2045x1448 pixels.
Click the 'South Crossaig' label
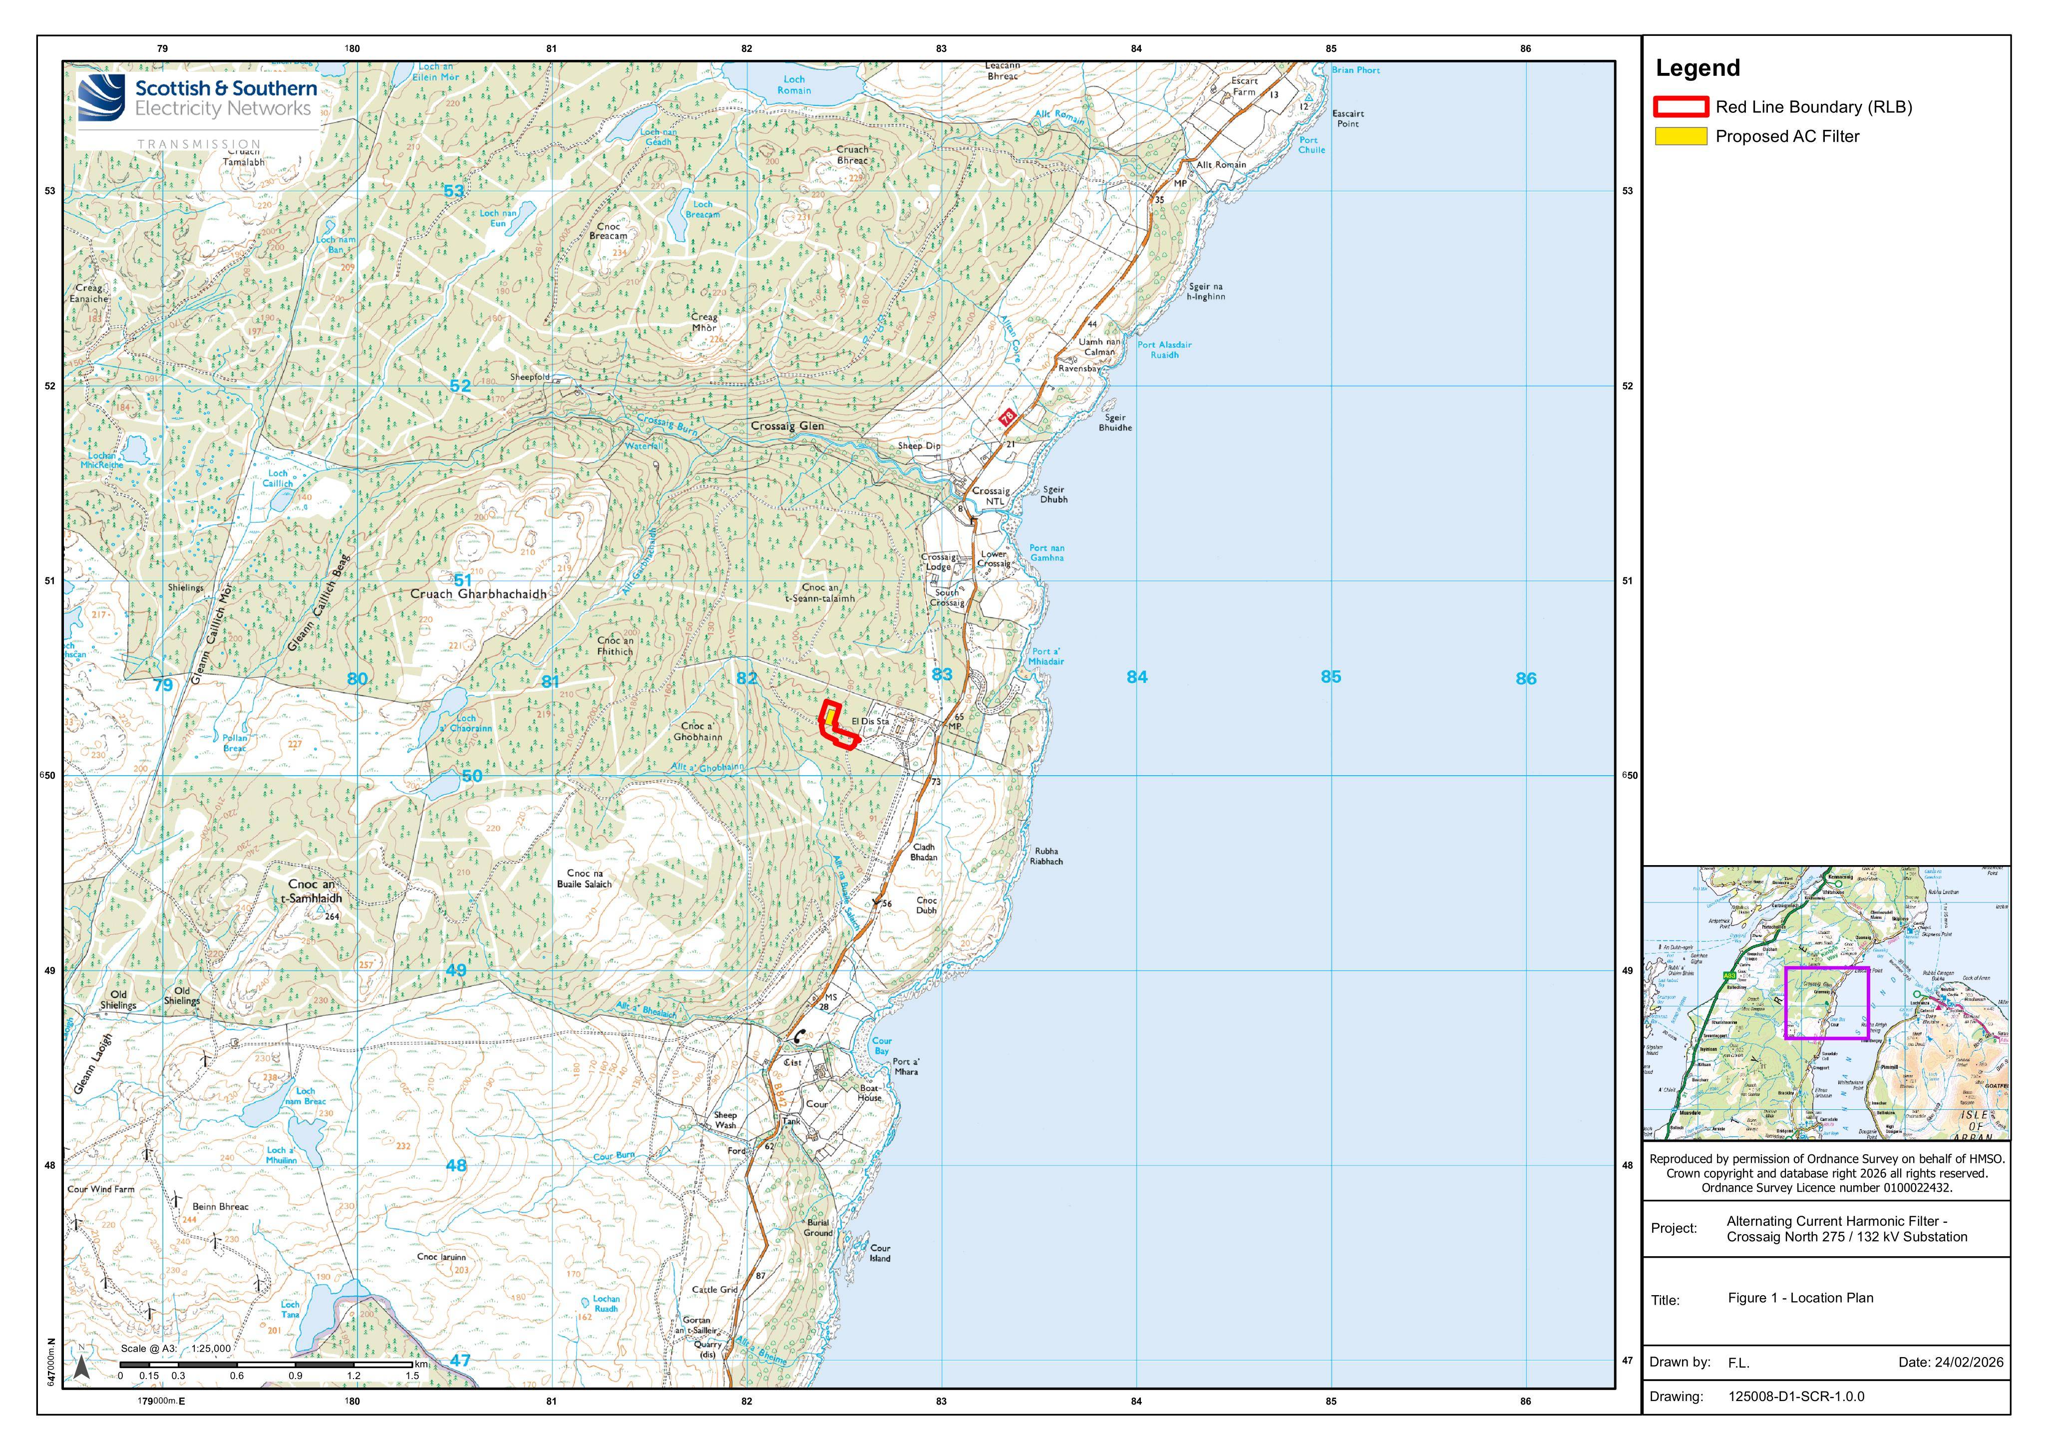click(947, 597)
